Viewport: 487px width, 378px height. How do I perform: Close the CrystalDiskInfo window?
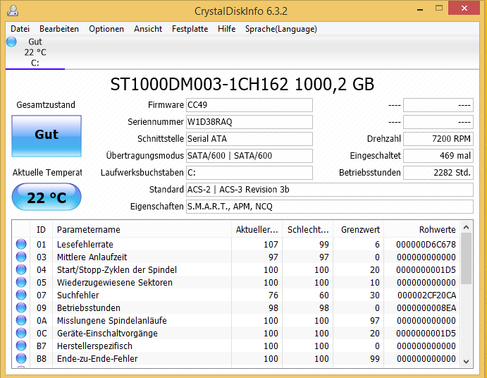pos(464,8)
